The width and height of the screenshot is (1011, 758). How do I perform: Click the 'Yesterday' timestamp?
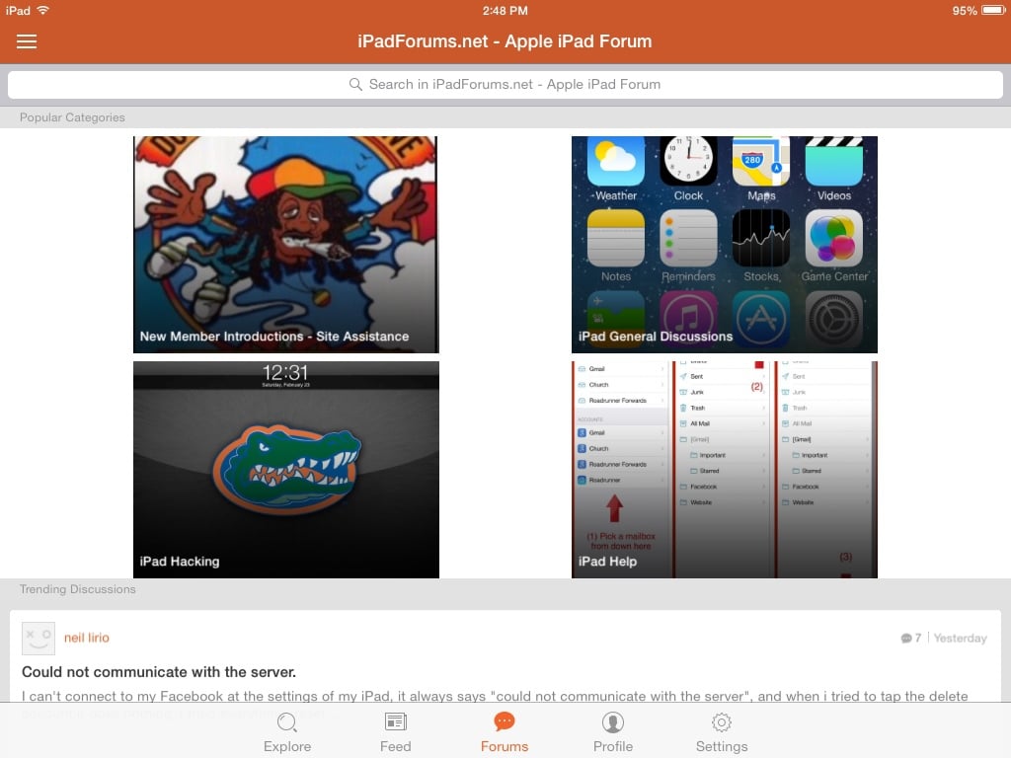960,639
